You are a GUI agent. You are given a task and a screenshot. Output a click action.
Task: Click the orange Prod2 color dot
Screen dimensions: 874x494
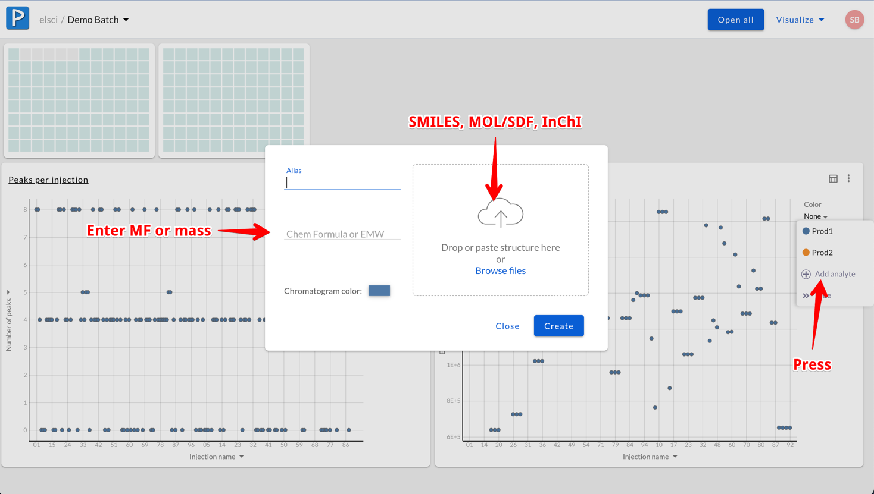click(x=806, y=253)
